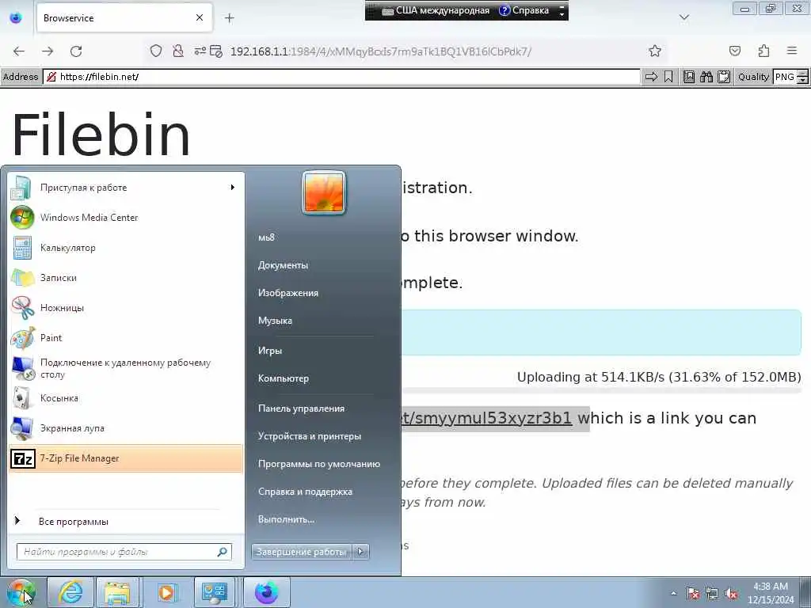Open Изображения from Start menu
The width and height of the screenshot is (811, 608).
[288, 293]
